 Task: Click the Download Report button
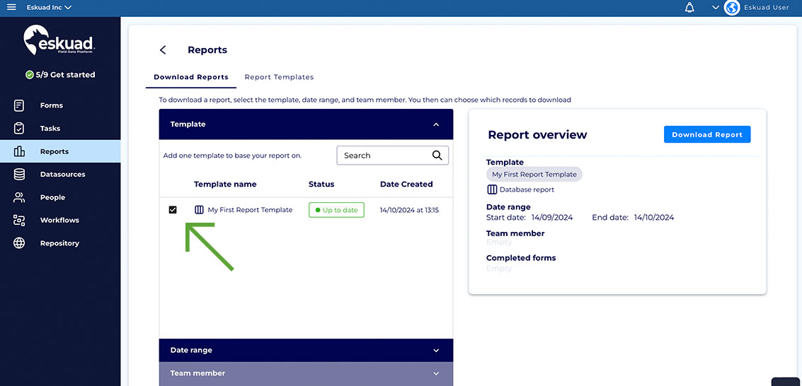(706, 134)
